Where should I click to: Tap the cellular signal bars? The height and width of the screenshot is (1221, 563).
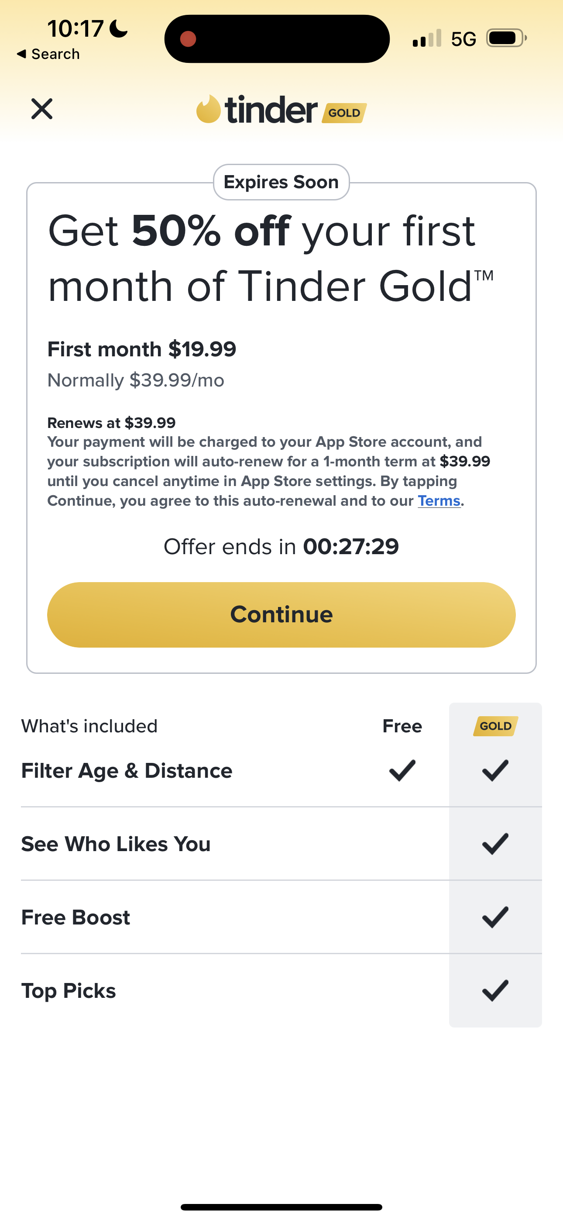(x=426, y=38)
